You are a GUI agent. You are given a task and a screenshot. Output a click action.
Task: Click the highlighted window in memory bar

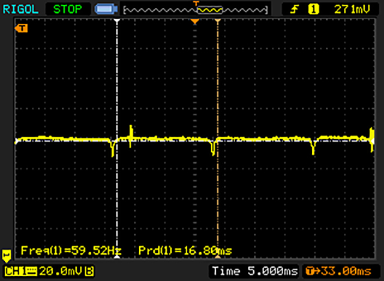209,10
